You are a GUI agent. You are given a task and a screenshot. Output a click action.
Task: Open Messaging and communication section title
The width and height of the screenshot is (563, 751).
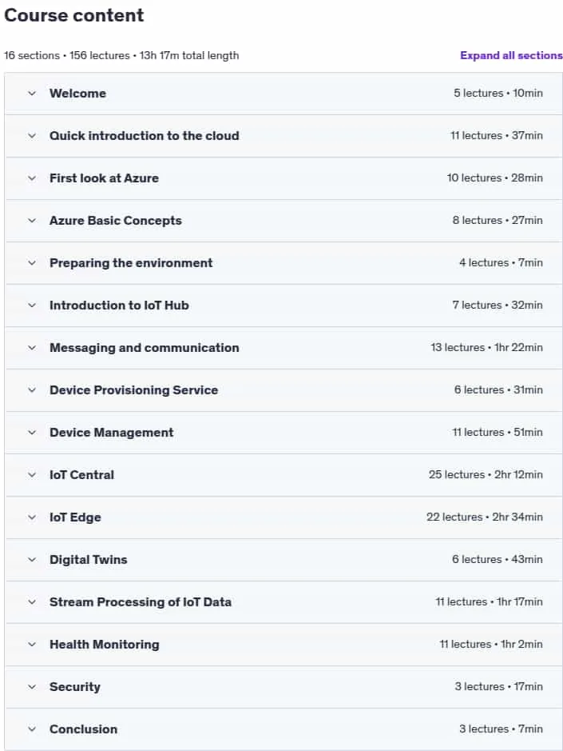click(144, 348)
